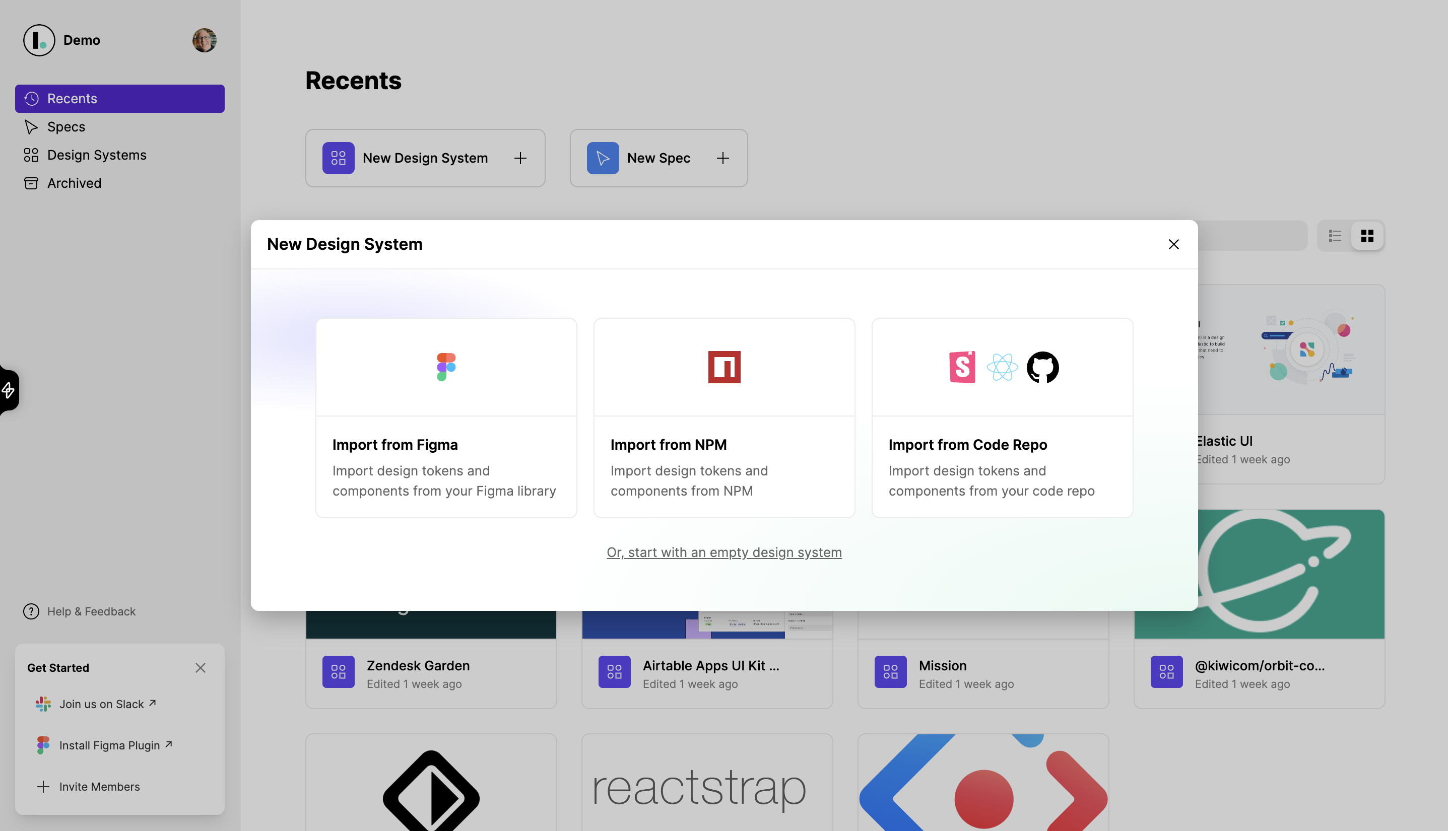This screenshot has width=1448, height=831.
Task: Click the New Spec button label
Action: 659,158
